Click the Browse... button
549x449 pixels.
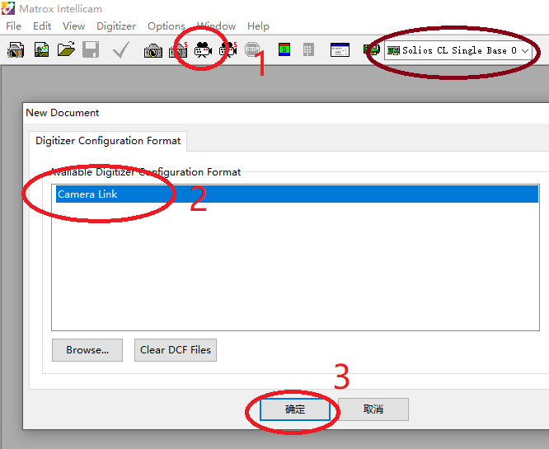(87, 350)
